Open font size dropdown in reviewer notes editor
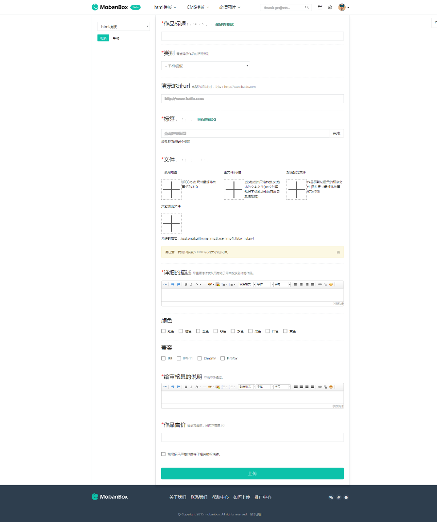This screenshot has height=522, width=437. pyautogui.click(x=283, y=387)
